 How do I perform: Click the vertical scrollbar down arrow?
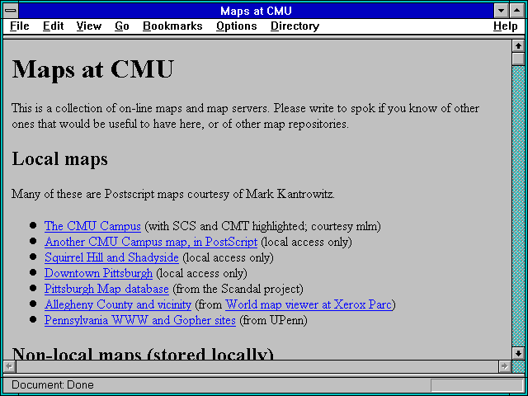tap(518, 353)
